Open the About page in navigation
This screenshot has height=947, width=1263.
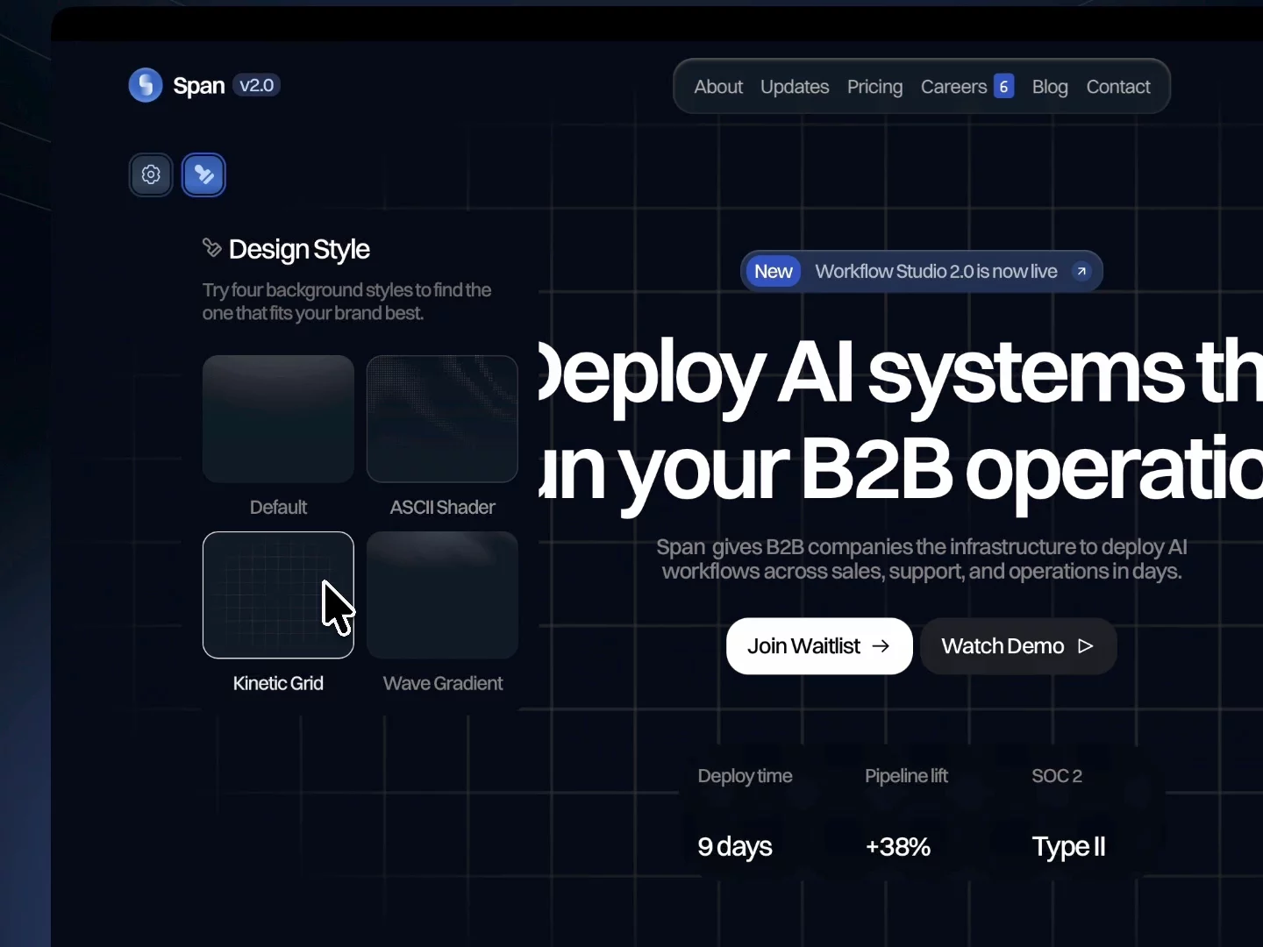click(x=718, y=87)
